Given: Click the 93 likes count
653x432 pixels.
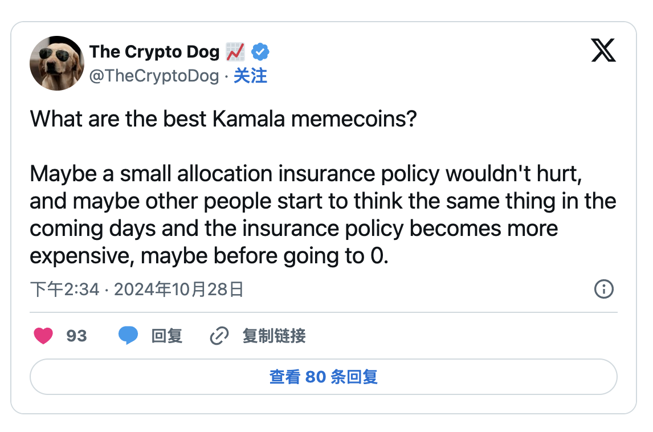Looking at the screenshot, I should 76,336.
